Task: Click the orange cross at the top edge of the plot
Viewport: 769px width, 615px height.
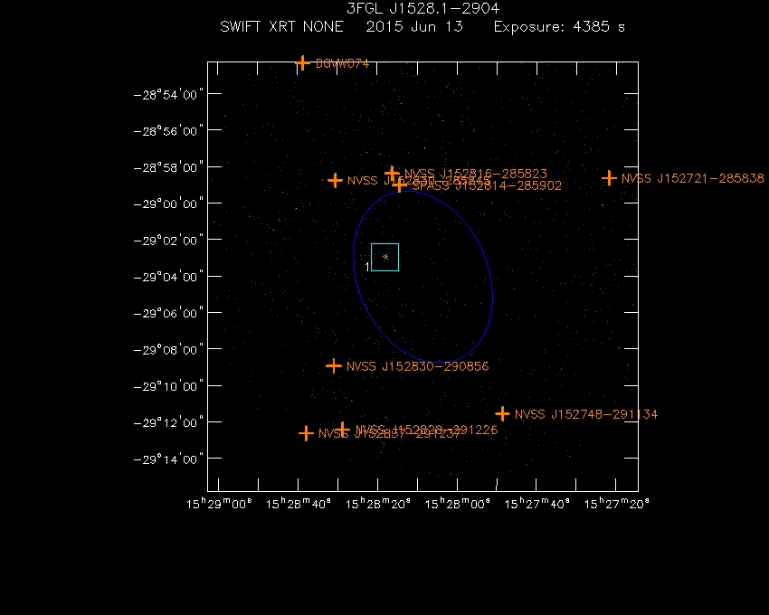Action: pos(302,62)
